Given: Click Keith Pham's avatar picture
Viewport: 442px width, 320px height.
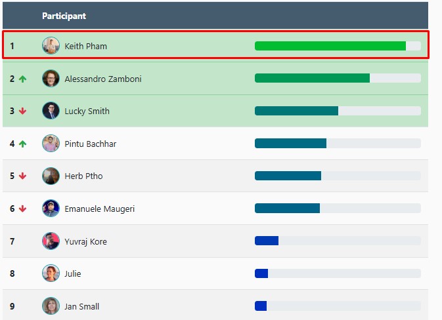Looking at the screenshot, I should tap(51, 46).
